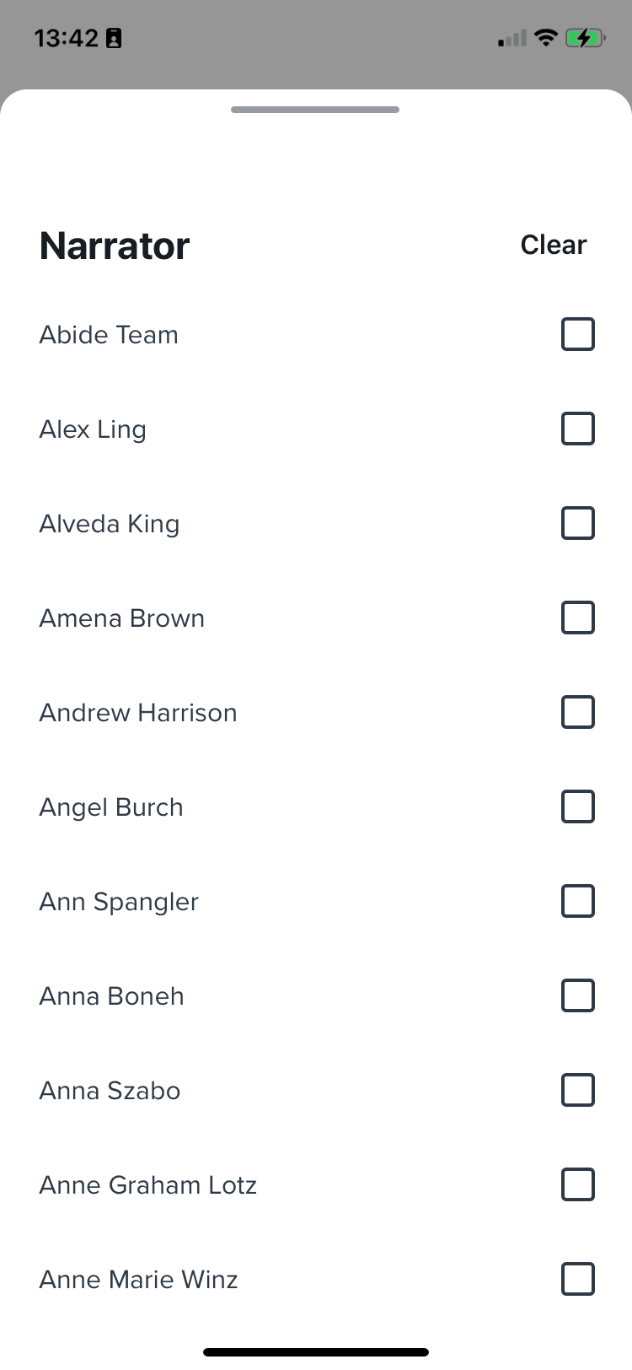The height and width of the screenshot is (1370, 632).
Task: Tap the Wi-Fi status icon
Action: [546, 37]
